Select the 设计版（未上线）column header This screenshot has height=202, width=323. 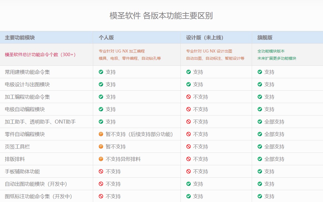point(205,38)
